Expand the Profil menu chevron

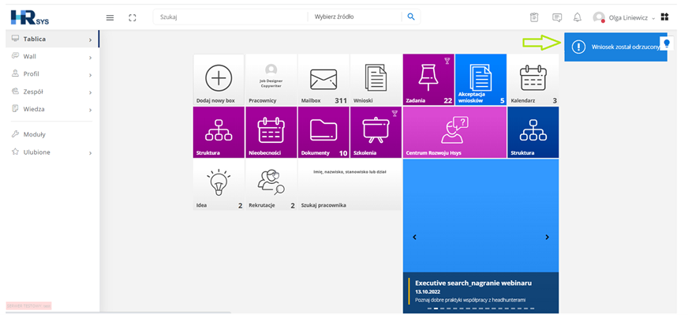pos(90,75)
